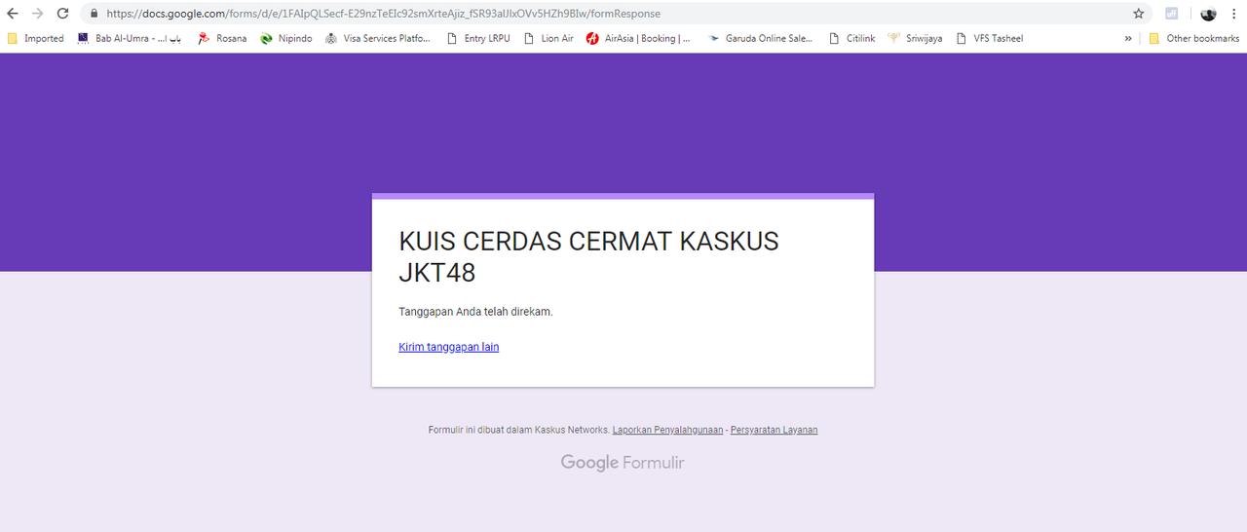Click the Google Formulir logo
Screen dimensions: 1247x532
point(623,463)
